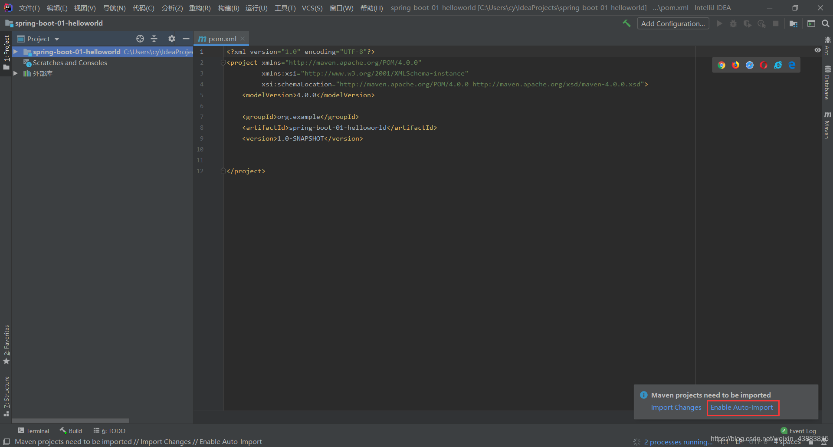Open the Event Log button
Screen dimensions: 833x447
click(798, 431)
